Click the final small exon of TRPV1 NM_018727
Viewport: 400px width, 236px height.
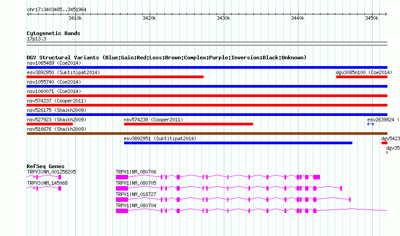350,200
